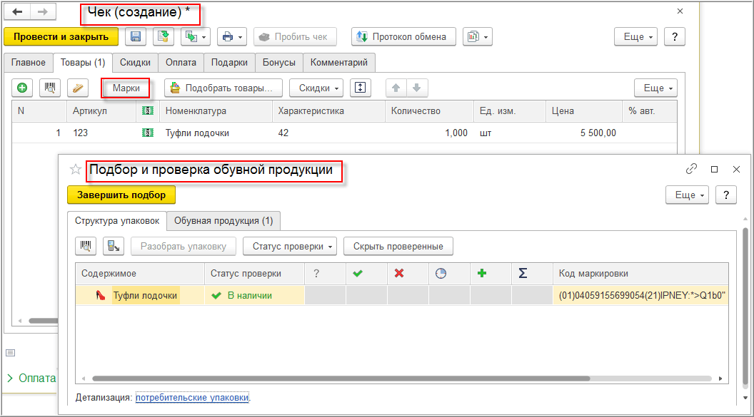Click the Номенклатура column header
This screenshot has width=754, height=417.
(216, 111)
